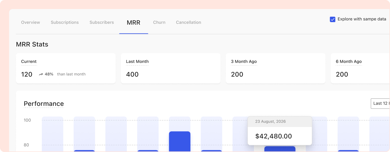Open the Subscriptions tab
390x152 pixels.
coord(65,22)
